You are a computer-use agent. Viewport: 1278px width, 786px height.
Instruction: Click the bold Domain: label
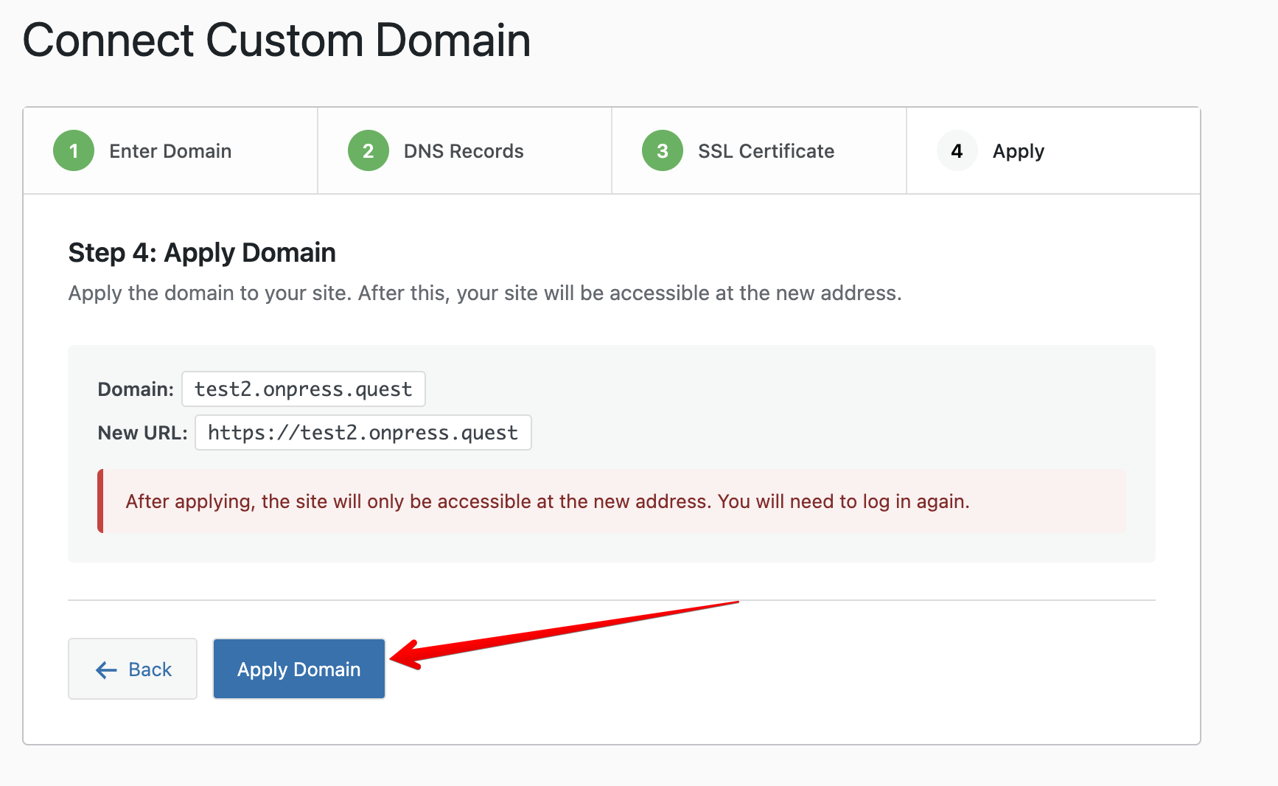[x=136, y=389]
